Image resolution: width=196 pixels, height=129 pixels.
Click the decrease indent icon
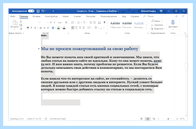91,23
